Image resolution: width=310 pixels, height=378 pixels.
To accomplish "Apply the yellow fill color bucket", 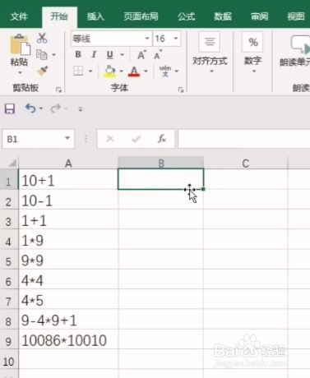I will click(x=109, y=71).
